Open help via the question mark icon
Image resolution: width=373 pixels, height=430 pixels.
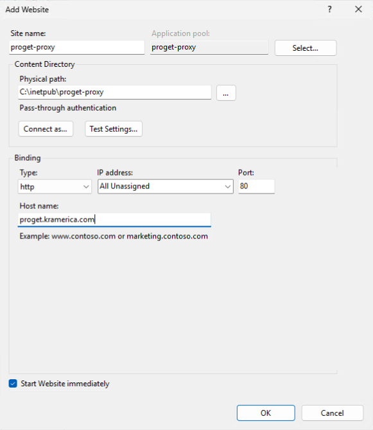[330, 10]
